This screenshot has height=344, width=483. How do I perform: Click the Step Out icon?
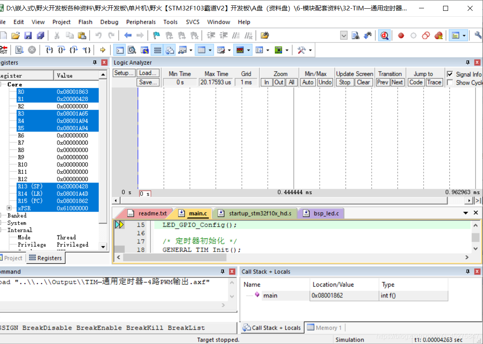point(74,49)
